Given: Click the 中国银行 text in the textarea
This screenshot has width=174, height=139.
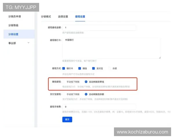Looking at the screenshot, I should point(69,40).
